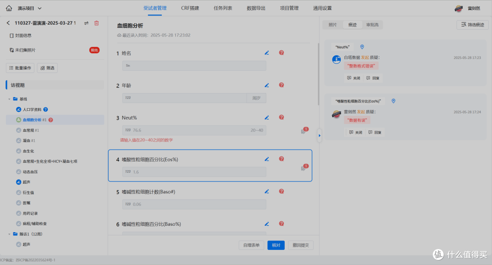Open 凝血 #1 form
Viewport: 492px width, 265px height.
point(29,140)
